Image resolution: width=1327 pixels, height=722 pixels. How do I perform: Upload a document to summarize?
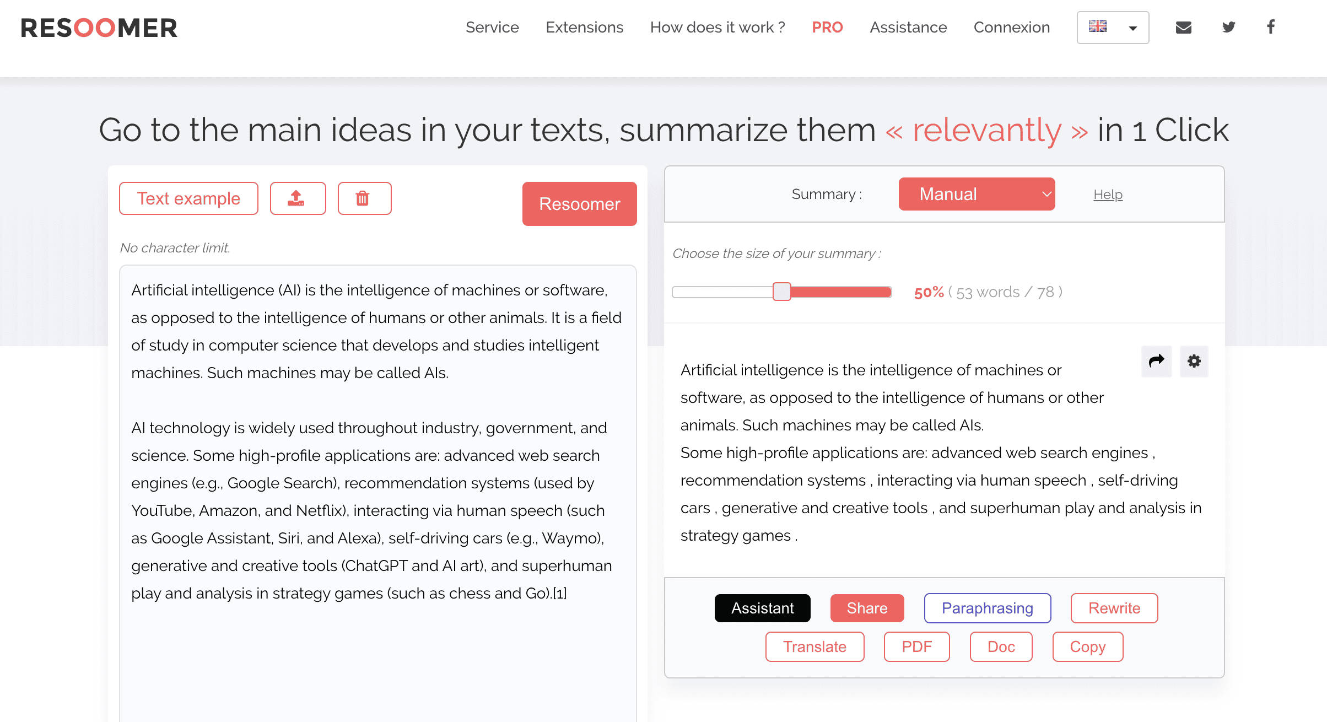pos(298,198)
